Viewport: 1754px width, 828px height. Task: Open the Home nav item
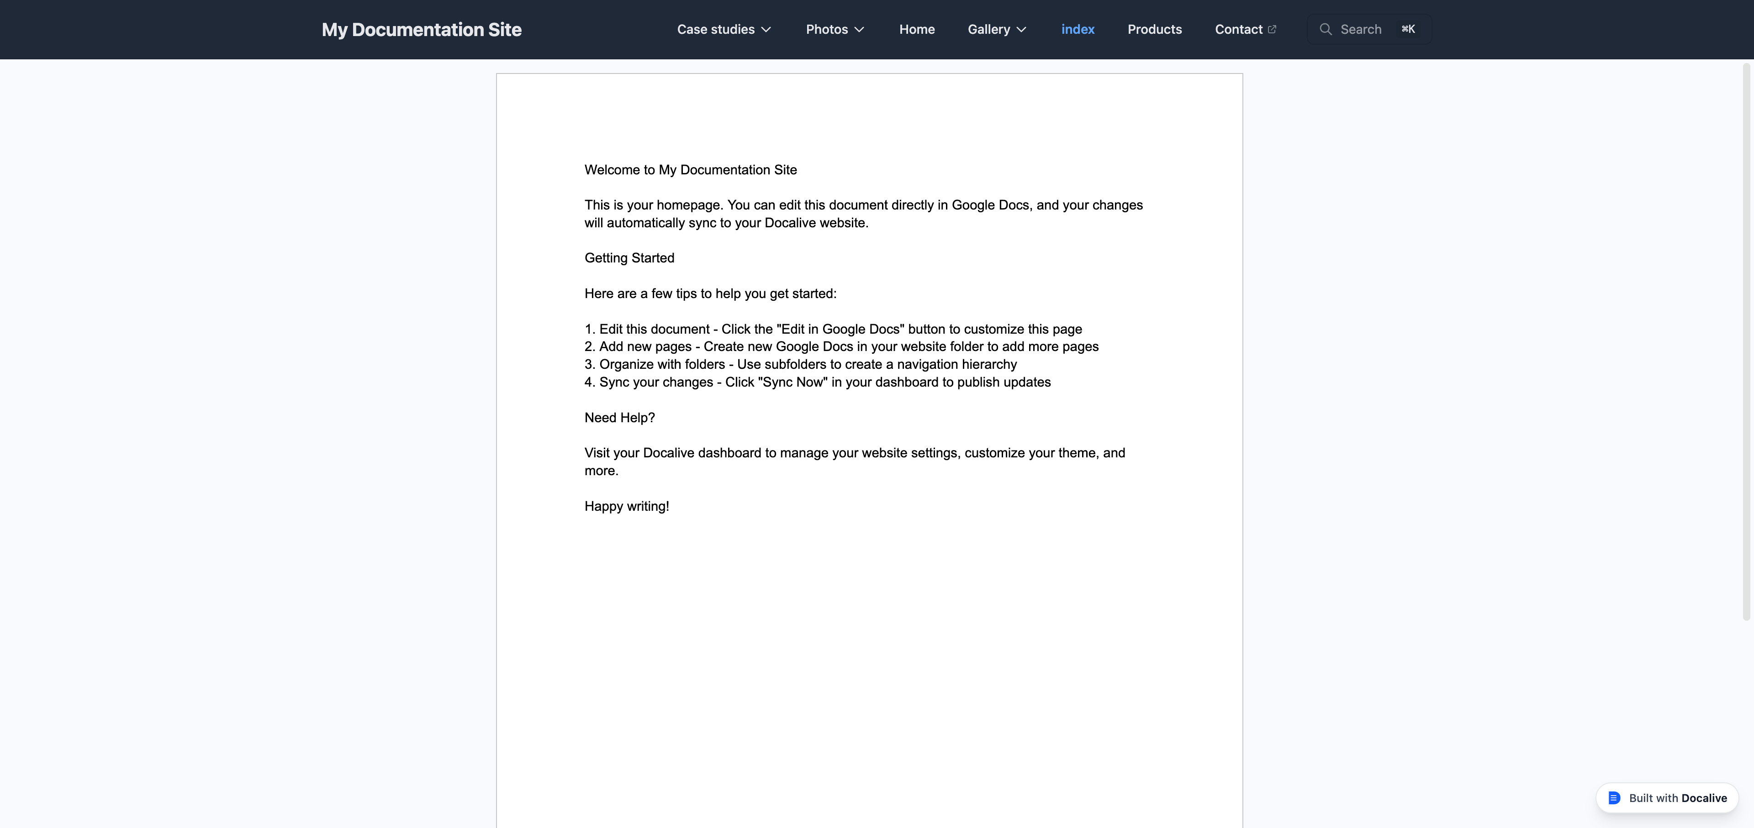coord(916,29)
